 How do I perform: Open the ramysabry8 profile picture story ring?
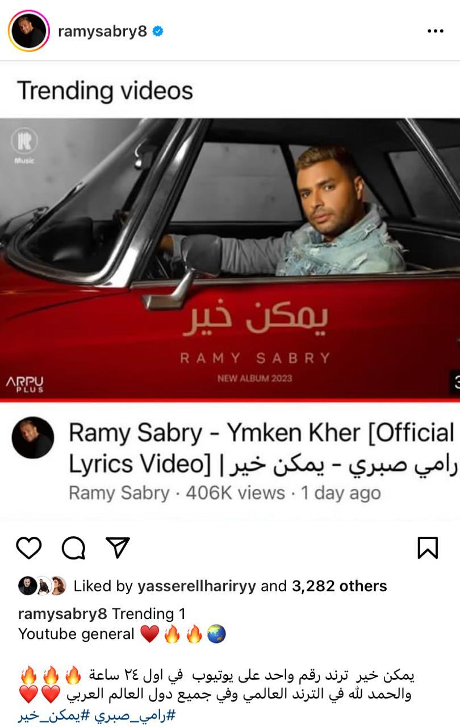(x=29, y=32)
